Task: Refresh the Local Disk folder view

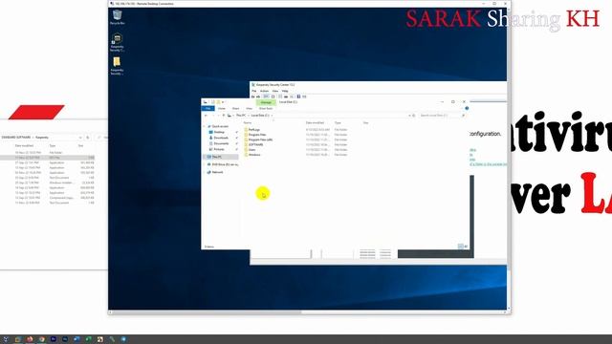Action: pyautogui.click(x=414, y=116)
